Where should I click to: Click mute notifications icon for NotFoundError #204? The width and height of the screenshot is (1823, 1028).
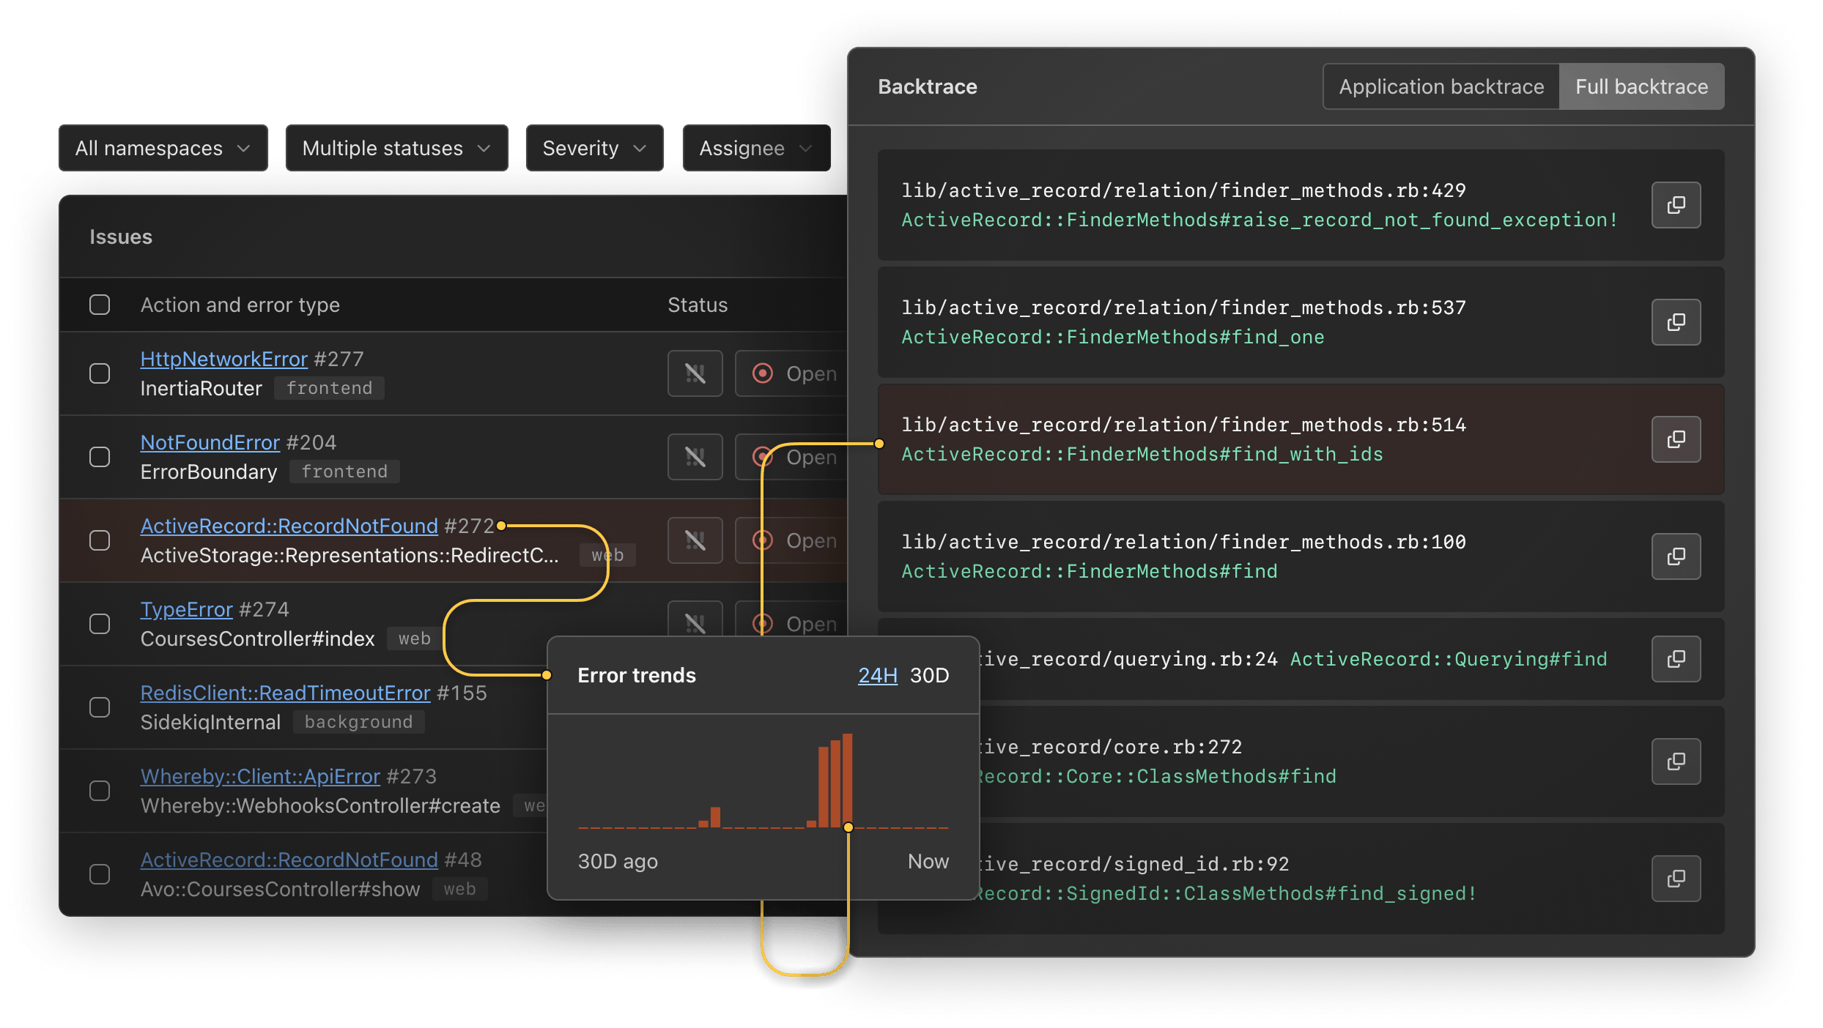695,457
